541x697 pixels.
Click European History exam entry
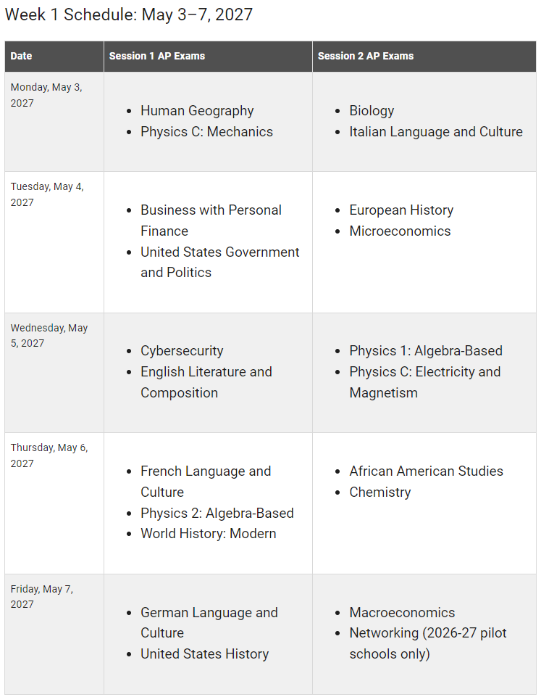click(x=401, y=210)
